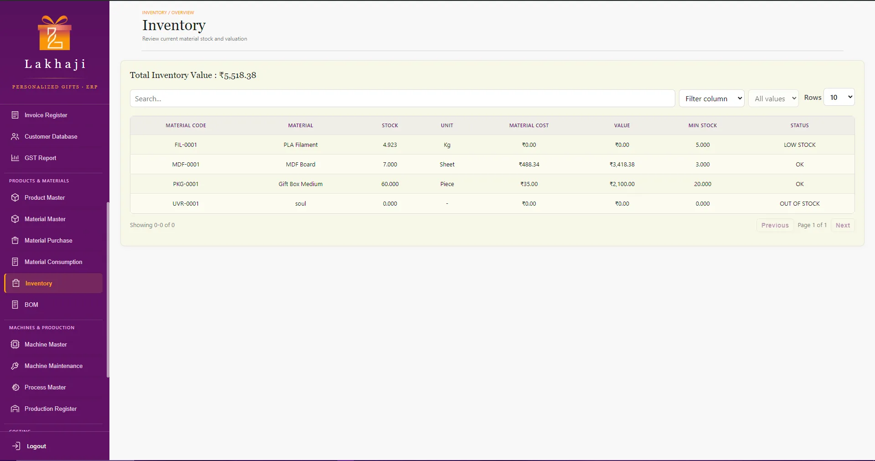Click the Inventory sidebar icon
The image size is (875, 461).
click(16, 283)
